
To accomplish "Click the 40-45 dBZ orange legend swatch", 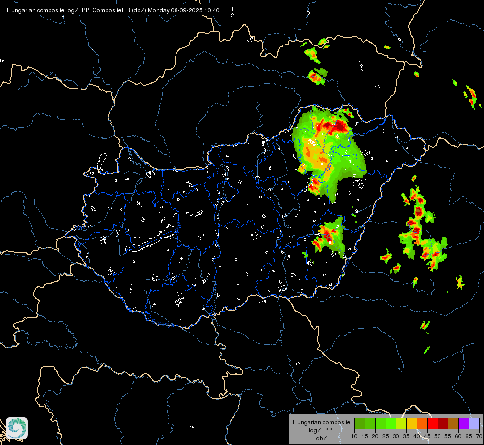I will click(422, 423).
